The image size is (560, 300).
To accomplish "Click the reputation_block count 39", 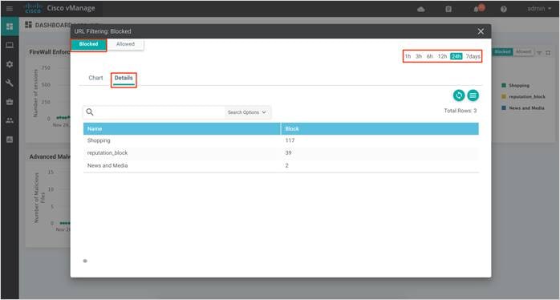I will (x=288, y=153).
